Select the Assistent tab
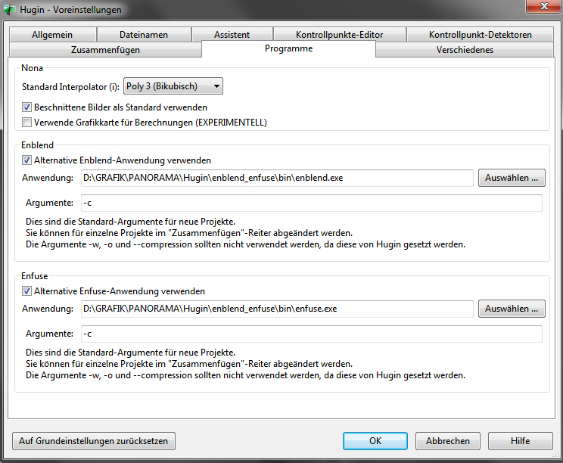The height and width of the screenshot is (463, 563). (x=231, y=35)
